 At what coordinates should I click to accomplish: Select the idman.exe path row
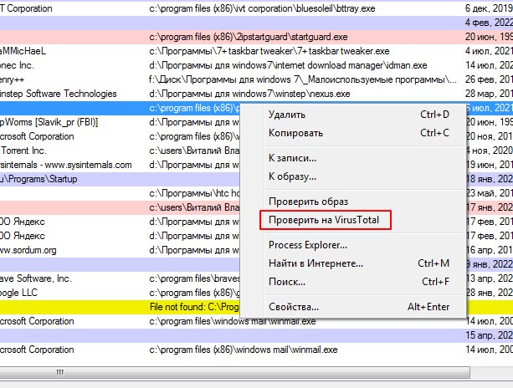256,65
